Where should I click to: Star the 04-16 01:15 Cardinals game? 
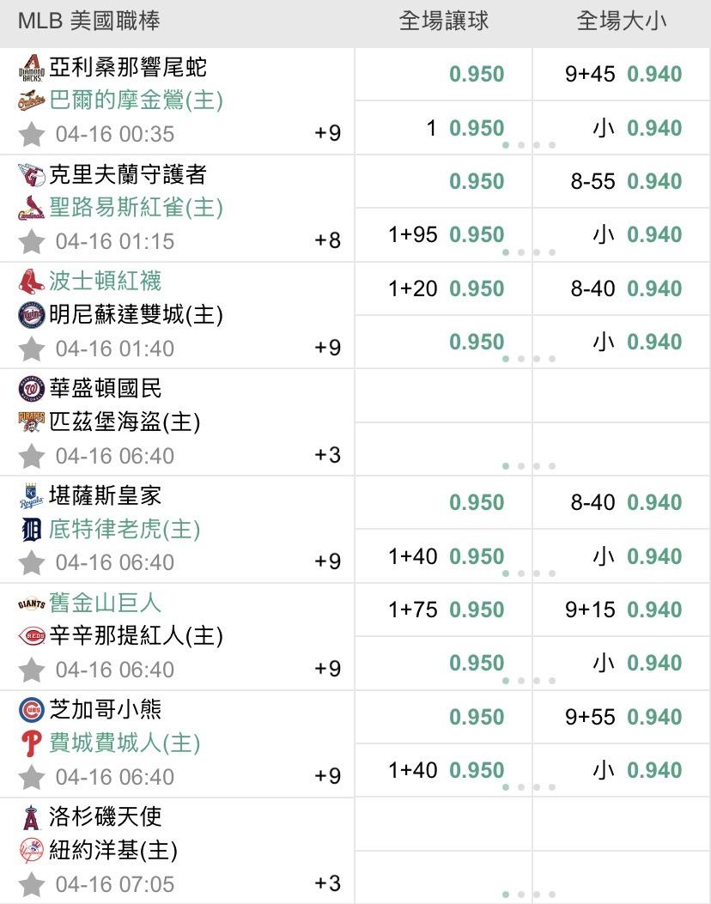pos(32,241)
